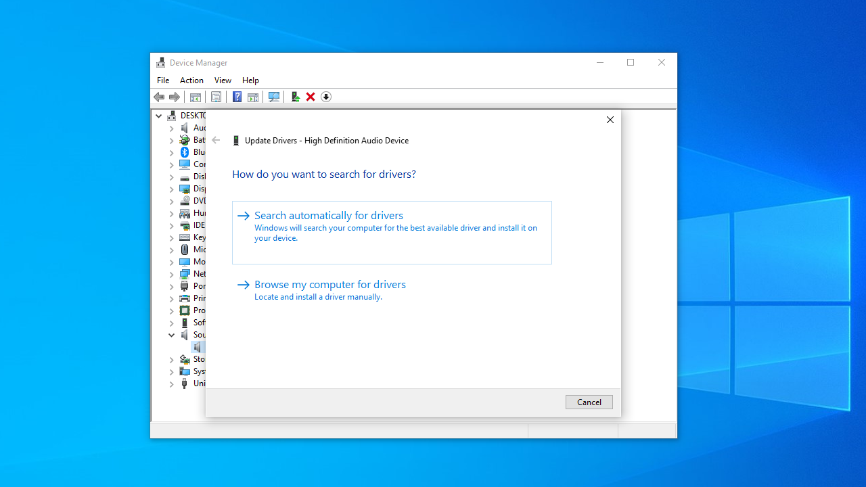
Task: Select the speaker device under Sound category
Action: coord(198,347)
